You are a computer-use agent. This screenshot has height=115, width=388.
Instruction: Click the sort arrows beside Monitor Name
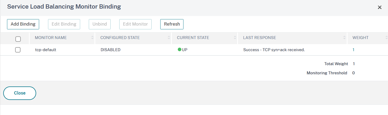coord(93,38)
